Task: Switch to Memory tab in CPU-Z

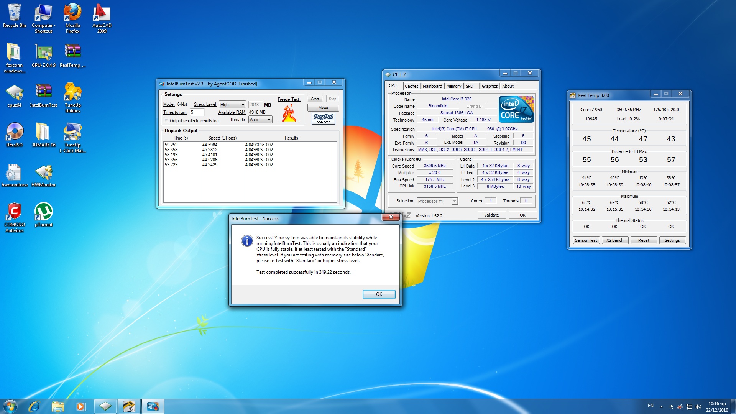Action: 454,86
